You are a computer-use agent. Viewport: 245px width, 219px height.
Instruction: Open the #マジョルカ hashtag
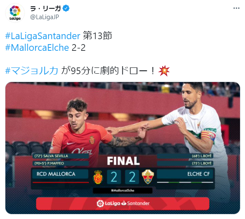click(32, 70)
